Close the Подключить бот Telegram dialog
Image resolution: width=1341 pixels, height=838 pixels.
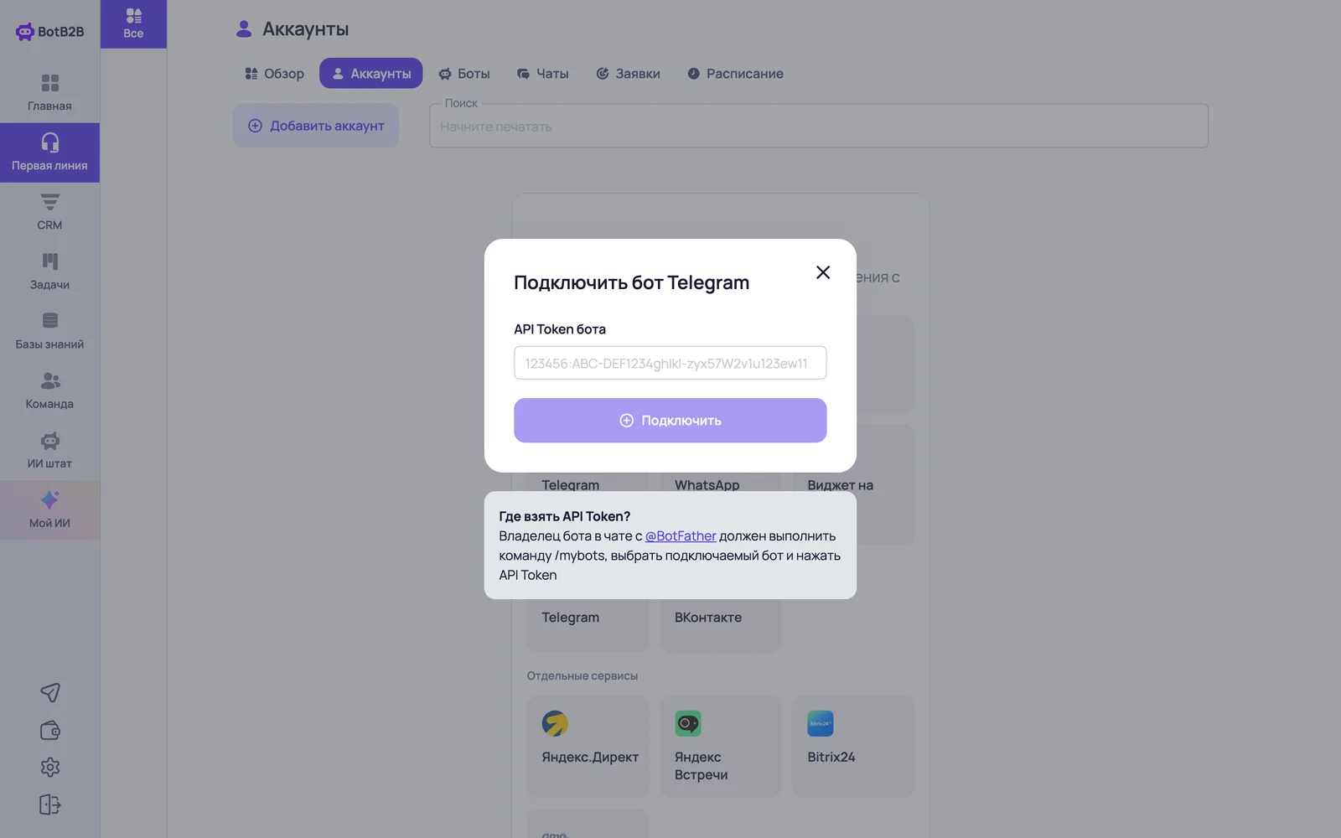tap(823, 272)
